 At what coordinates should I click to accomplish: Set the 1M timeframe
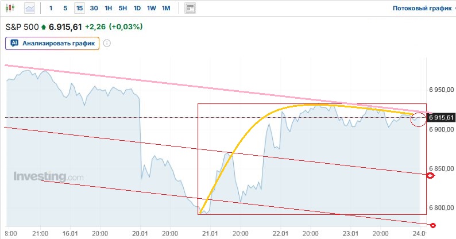166,9
